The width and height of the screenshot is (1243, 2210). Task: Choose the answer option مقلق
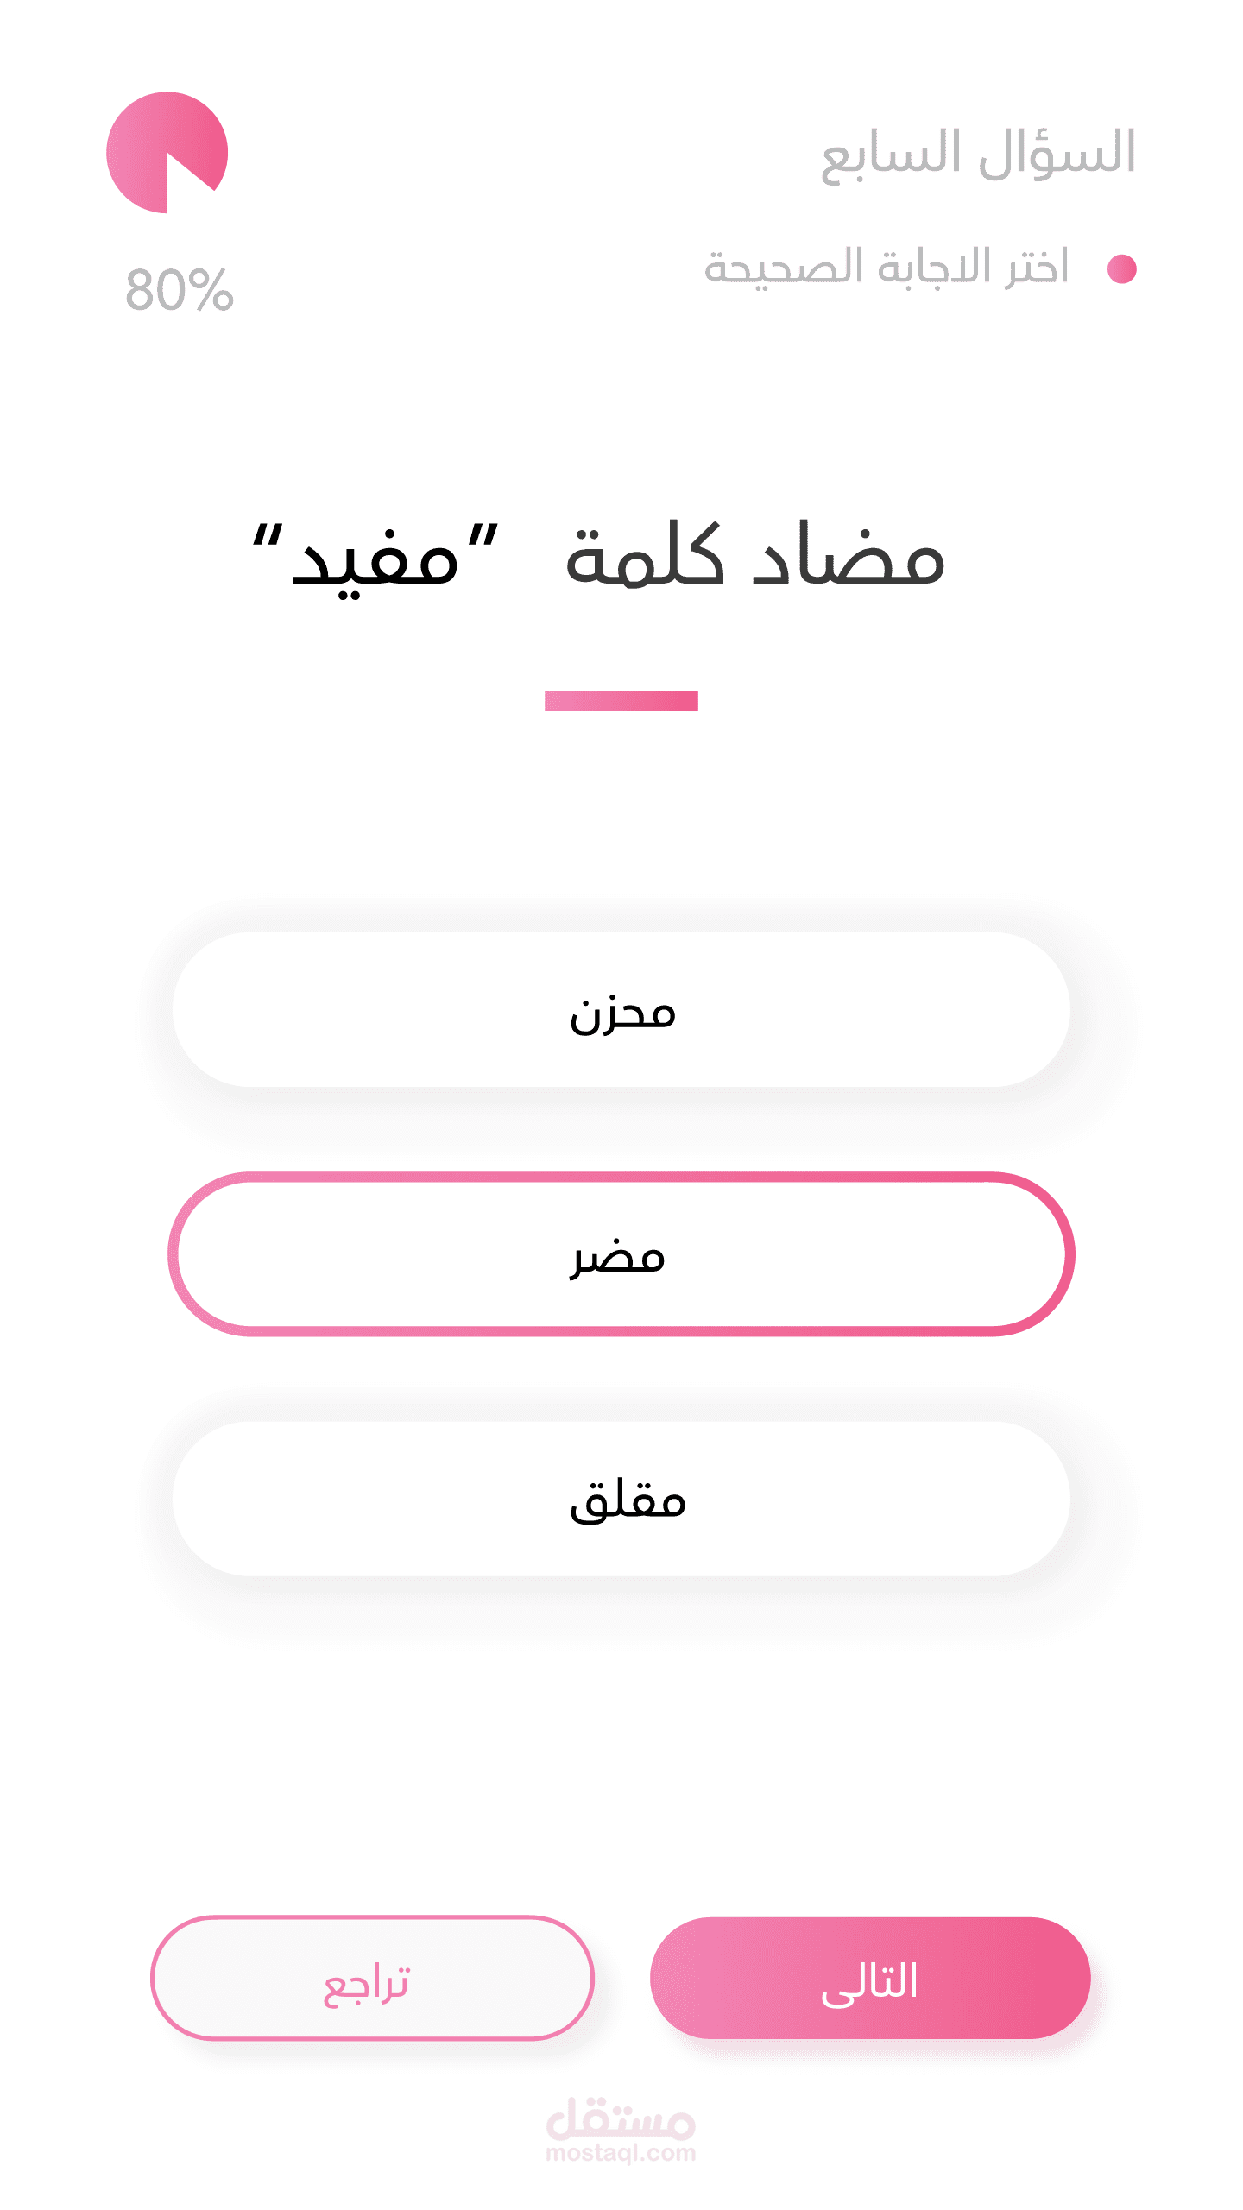coord(621,1499)
